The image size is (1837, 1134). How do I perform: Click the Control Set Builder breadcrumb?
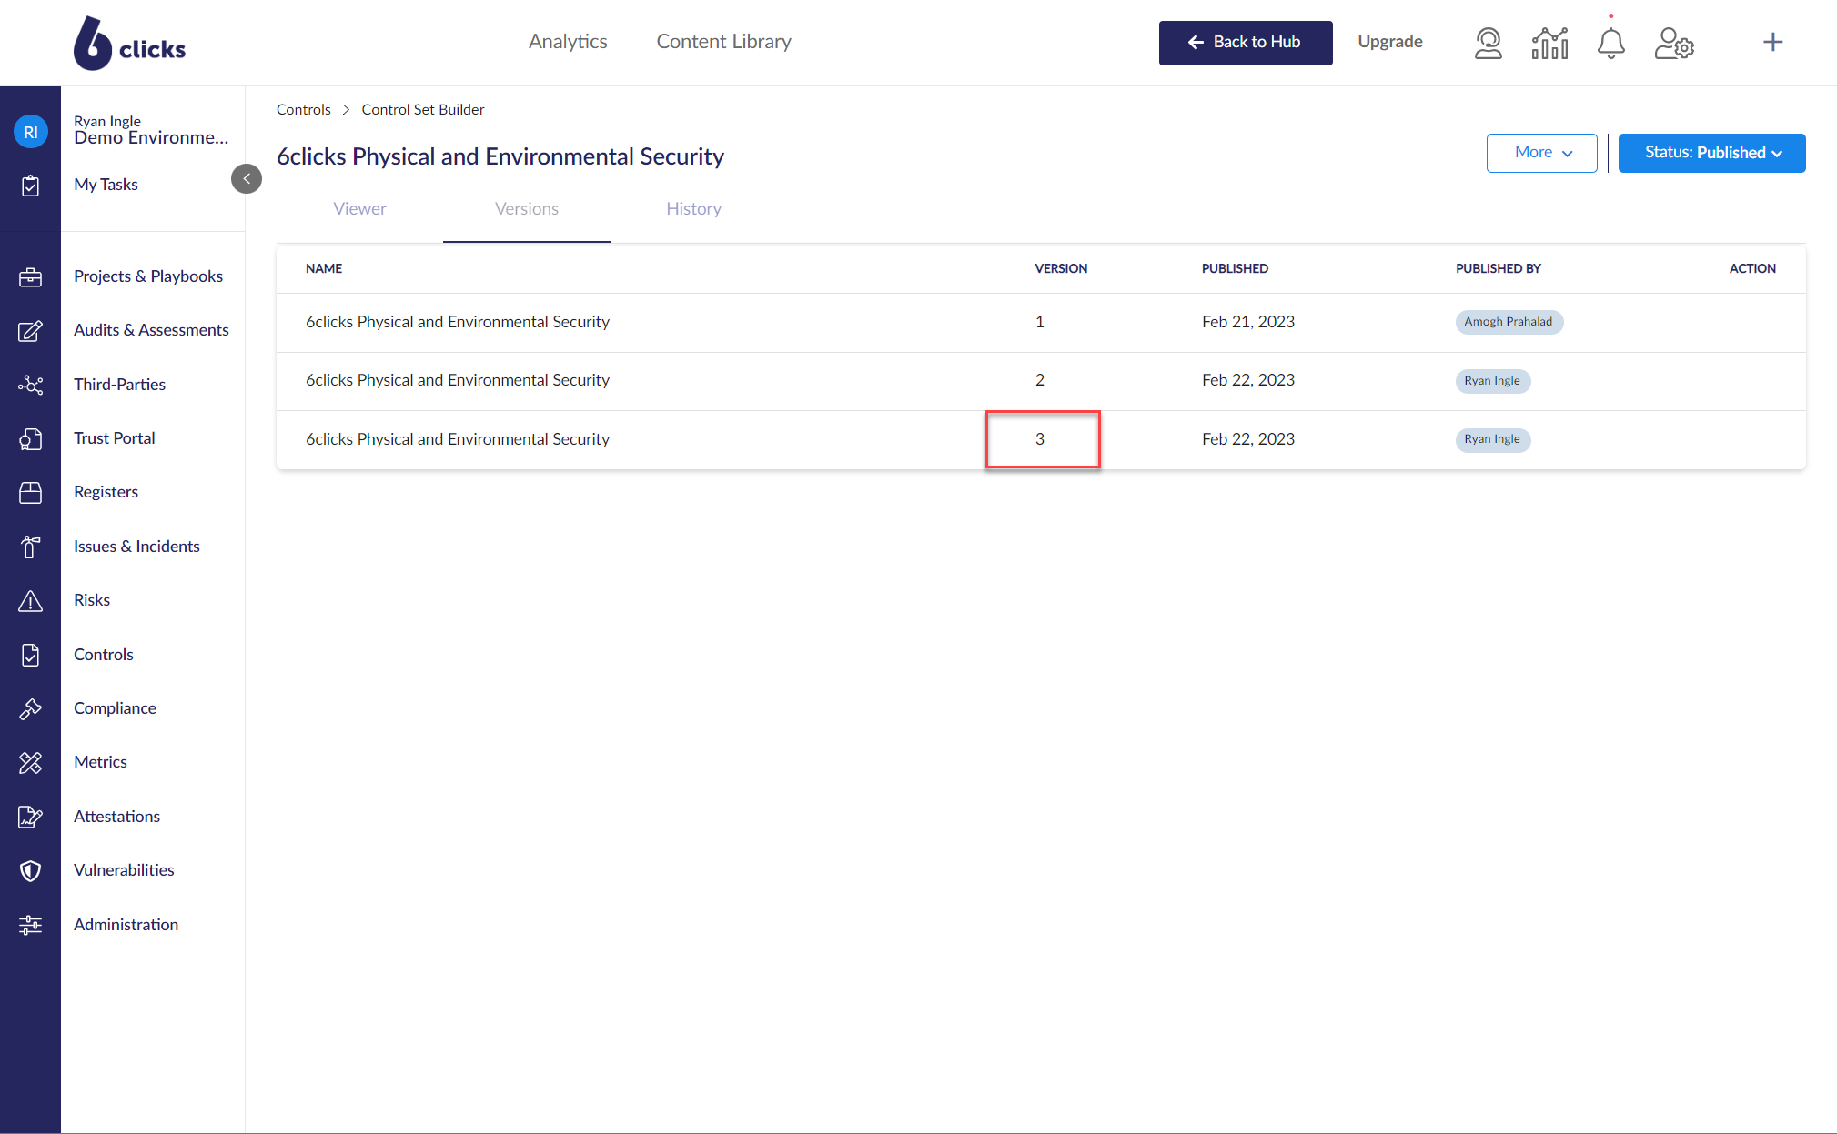(423, 110)
